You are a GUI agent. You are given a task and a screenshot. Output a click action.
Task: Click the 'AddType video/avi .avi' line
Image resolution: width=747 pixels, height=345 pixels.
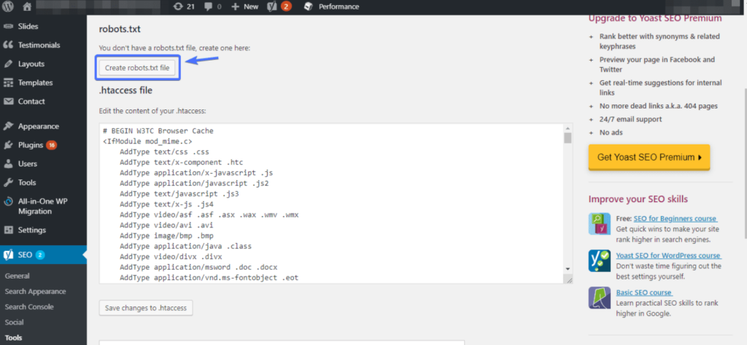pos(167,225)
